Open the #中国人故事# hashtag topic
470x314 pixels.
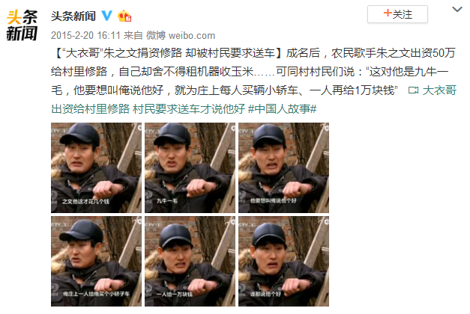tap(282, 109)
